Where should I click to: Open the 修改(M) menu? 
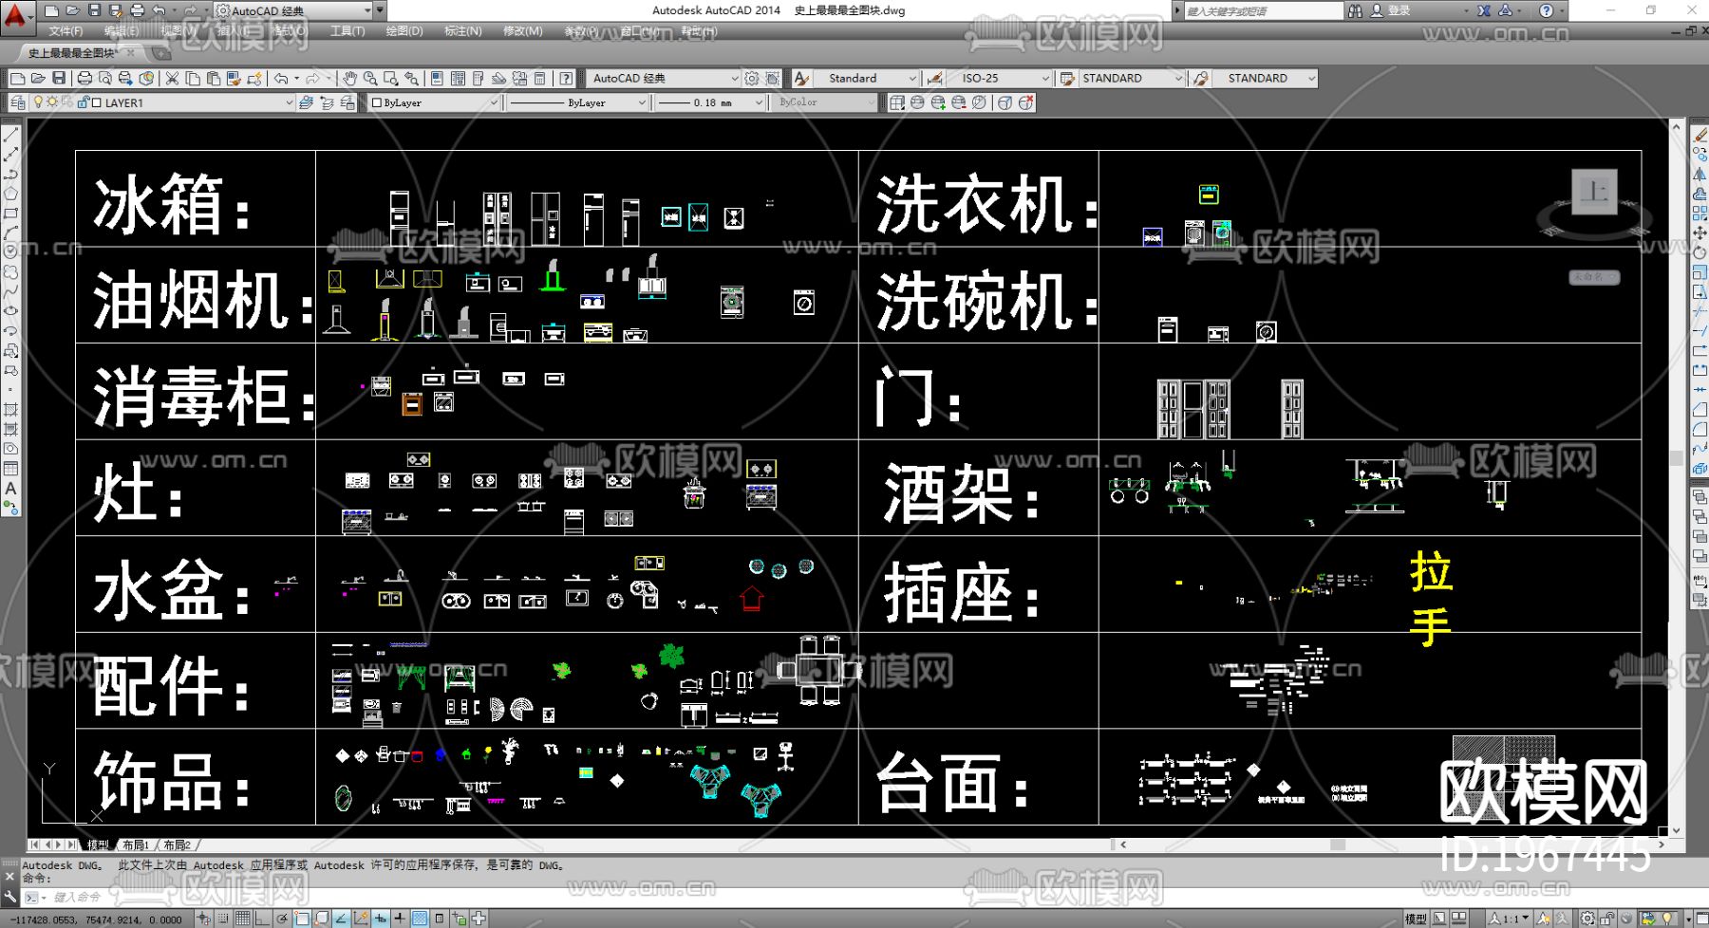(523, 31)
